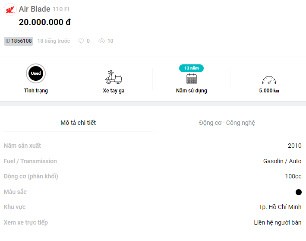This screenshot has height=241, width=306.
Task: Click the 20.000.000 đ price
Action: pyautogui.click(x=45, y=22)
